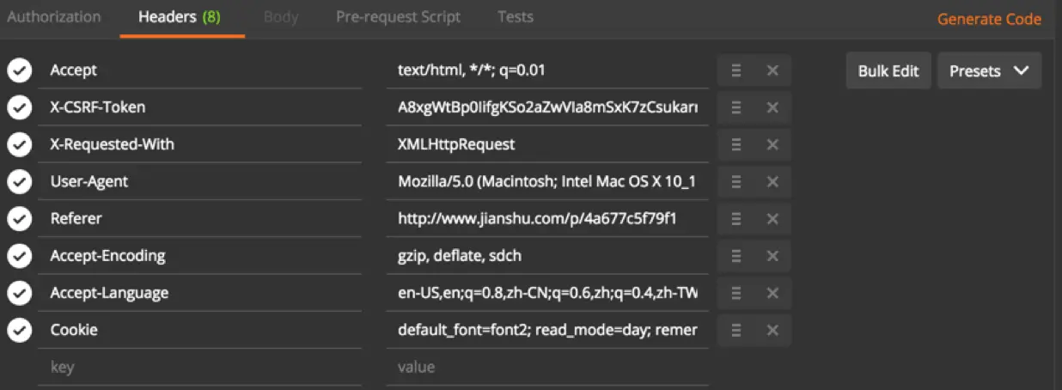Edit the Referer header value field
This screenshot has width=1062, height=390.
coord(547,218)
